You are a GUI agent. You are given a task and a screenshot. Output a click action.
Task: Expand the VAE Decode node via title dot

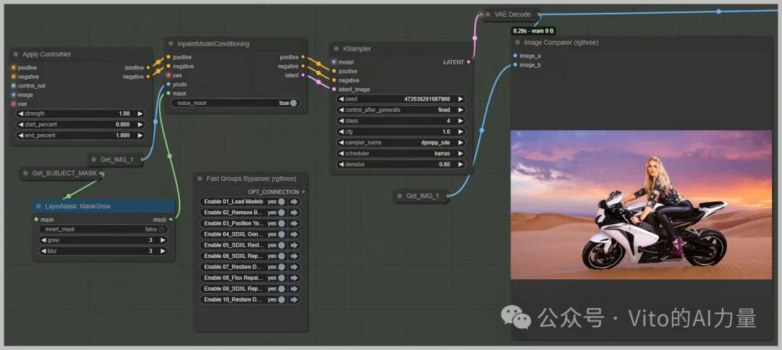(488, 14)
